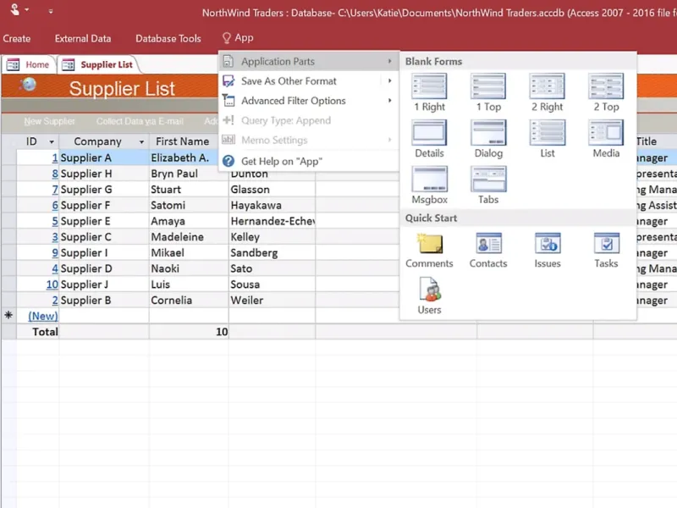Click the cell "Supplier H"
Viewport: 677px width, 508px height.
[104, 174]
